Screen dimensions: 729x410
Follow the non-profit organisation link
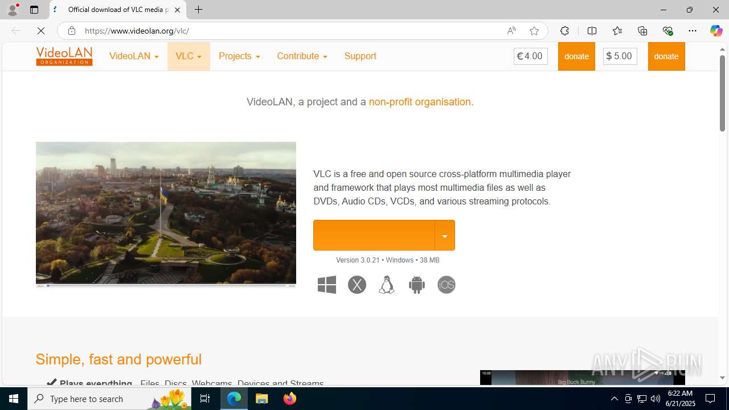tap(421, 102)
